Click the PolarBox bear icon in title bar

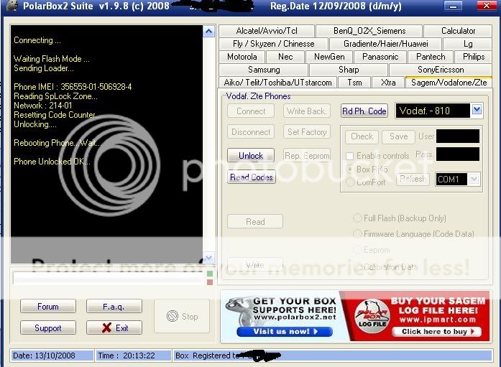tap(12, 6)
